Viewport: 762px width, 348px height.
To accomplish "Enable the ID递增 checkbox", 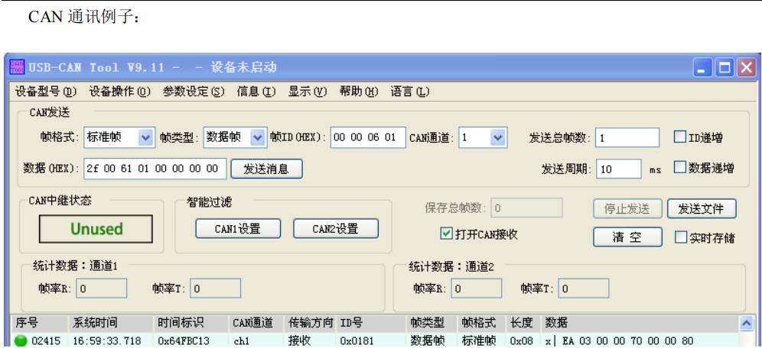I will click(679, 137).
